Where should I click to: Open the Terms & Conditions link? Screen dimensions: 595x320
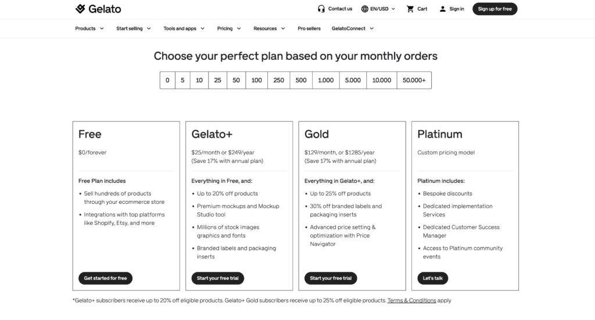pyautogui.click(x=412, y=300)
